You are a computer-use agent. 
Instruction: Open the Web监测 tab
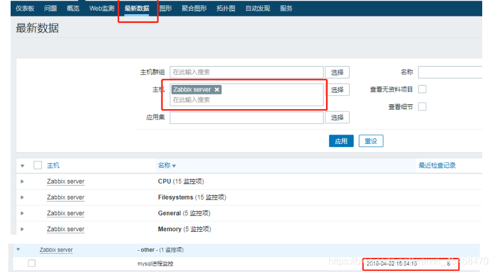(x=102, y=8)
